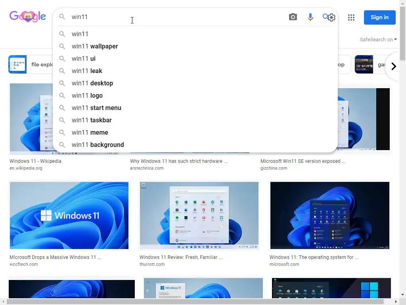
Task: Click magnifier icon beside win11 search text
Action: pyautogui.click(x=62, y=17)
